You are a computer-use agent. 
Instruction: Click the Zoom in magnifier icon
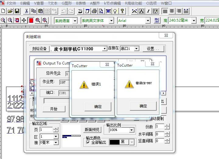(3, 20)
